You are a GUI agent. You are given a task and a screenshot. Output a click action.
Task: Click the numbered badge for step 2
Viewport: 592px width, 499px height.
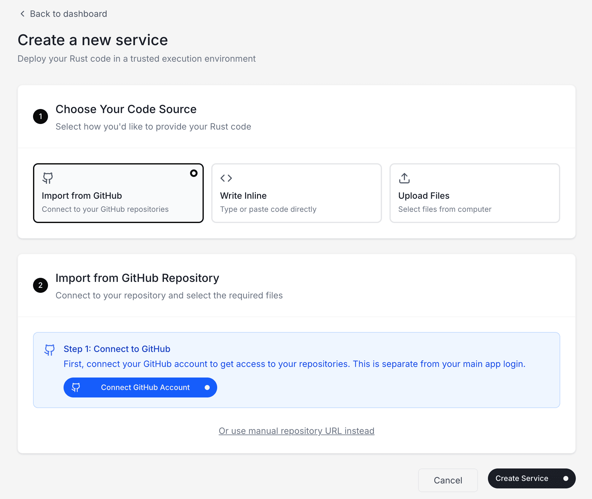[x=40, y=285]
